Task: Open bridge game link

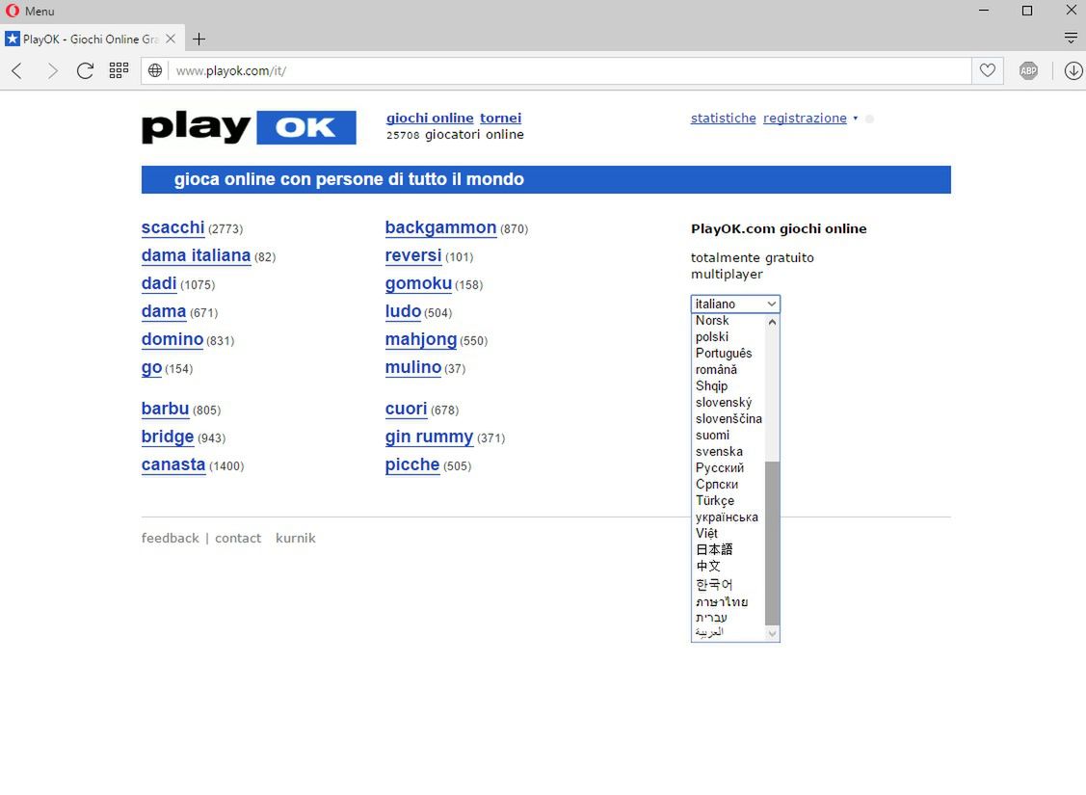Action: click(x=168, y=437)
